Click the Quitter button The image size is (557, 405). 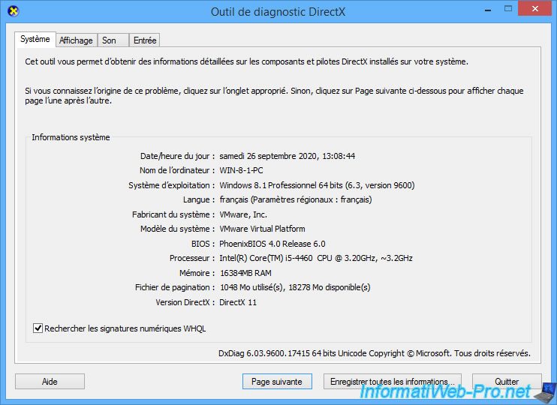(507, 382)
